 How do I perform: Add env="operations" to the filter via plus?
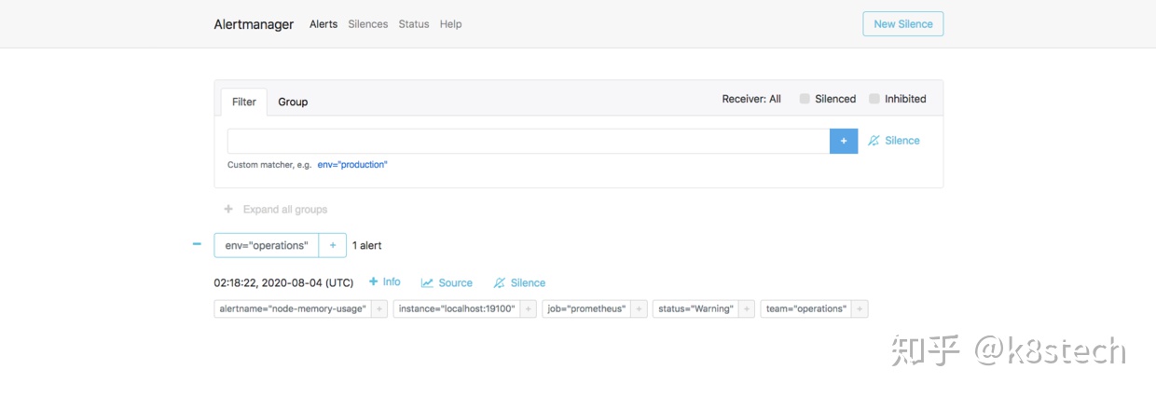[x=333, y=245]
